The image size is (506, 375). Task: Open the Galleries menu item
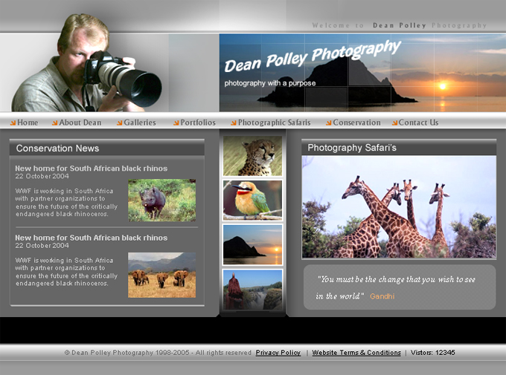click(x=140, y=123)
